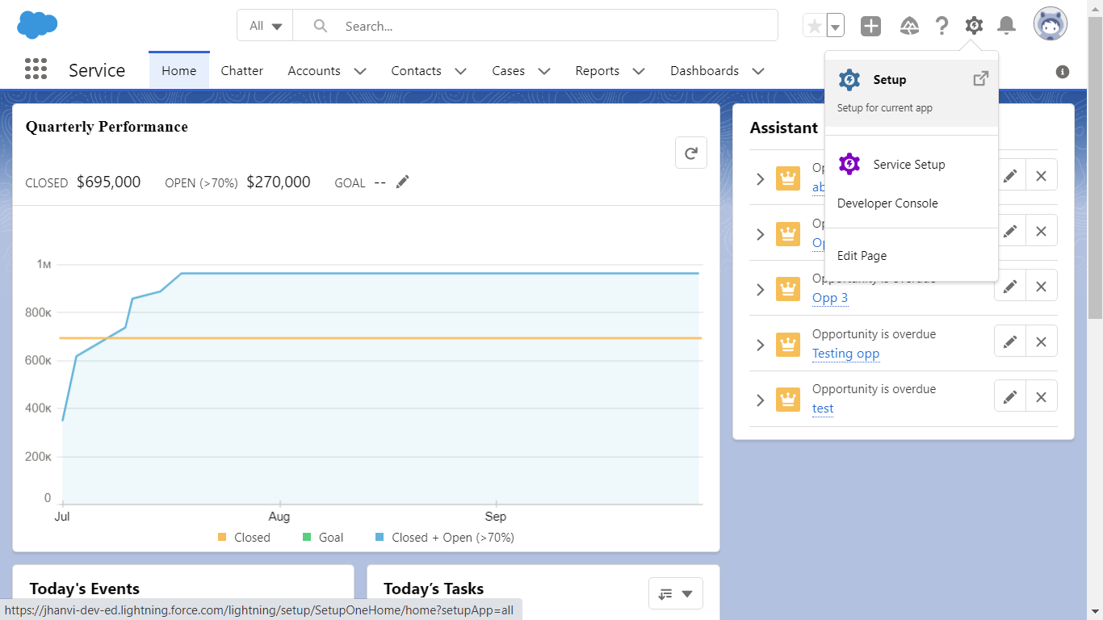
Task: Click the open-in-new-tab icon beside Setup
Action: [x=980, y=78]
